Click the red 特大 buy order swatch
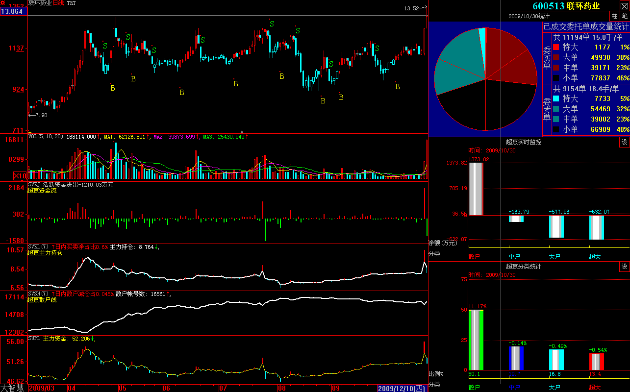The width and height of the screenshot is (630, 392). [x=556, y=47]
